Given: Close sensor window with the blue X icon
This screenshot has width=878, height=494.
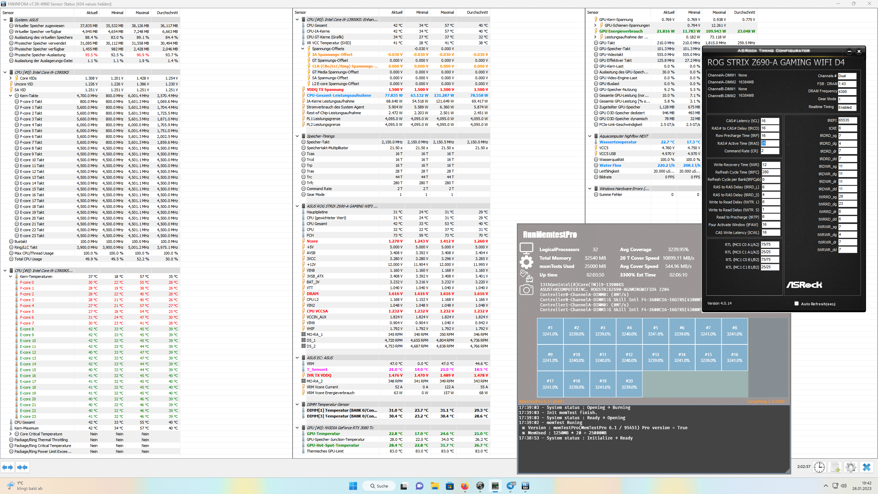Looking at the screenshot, I should point(867,467).
